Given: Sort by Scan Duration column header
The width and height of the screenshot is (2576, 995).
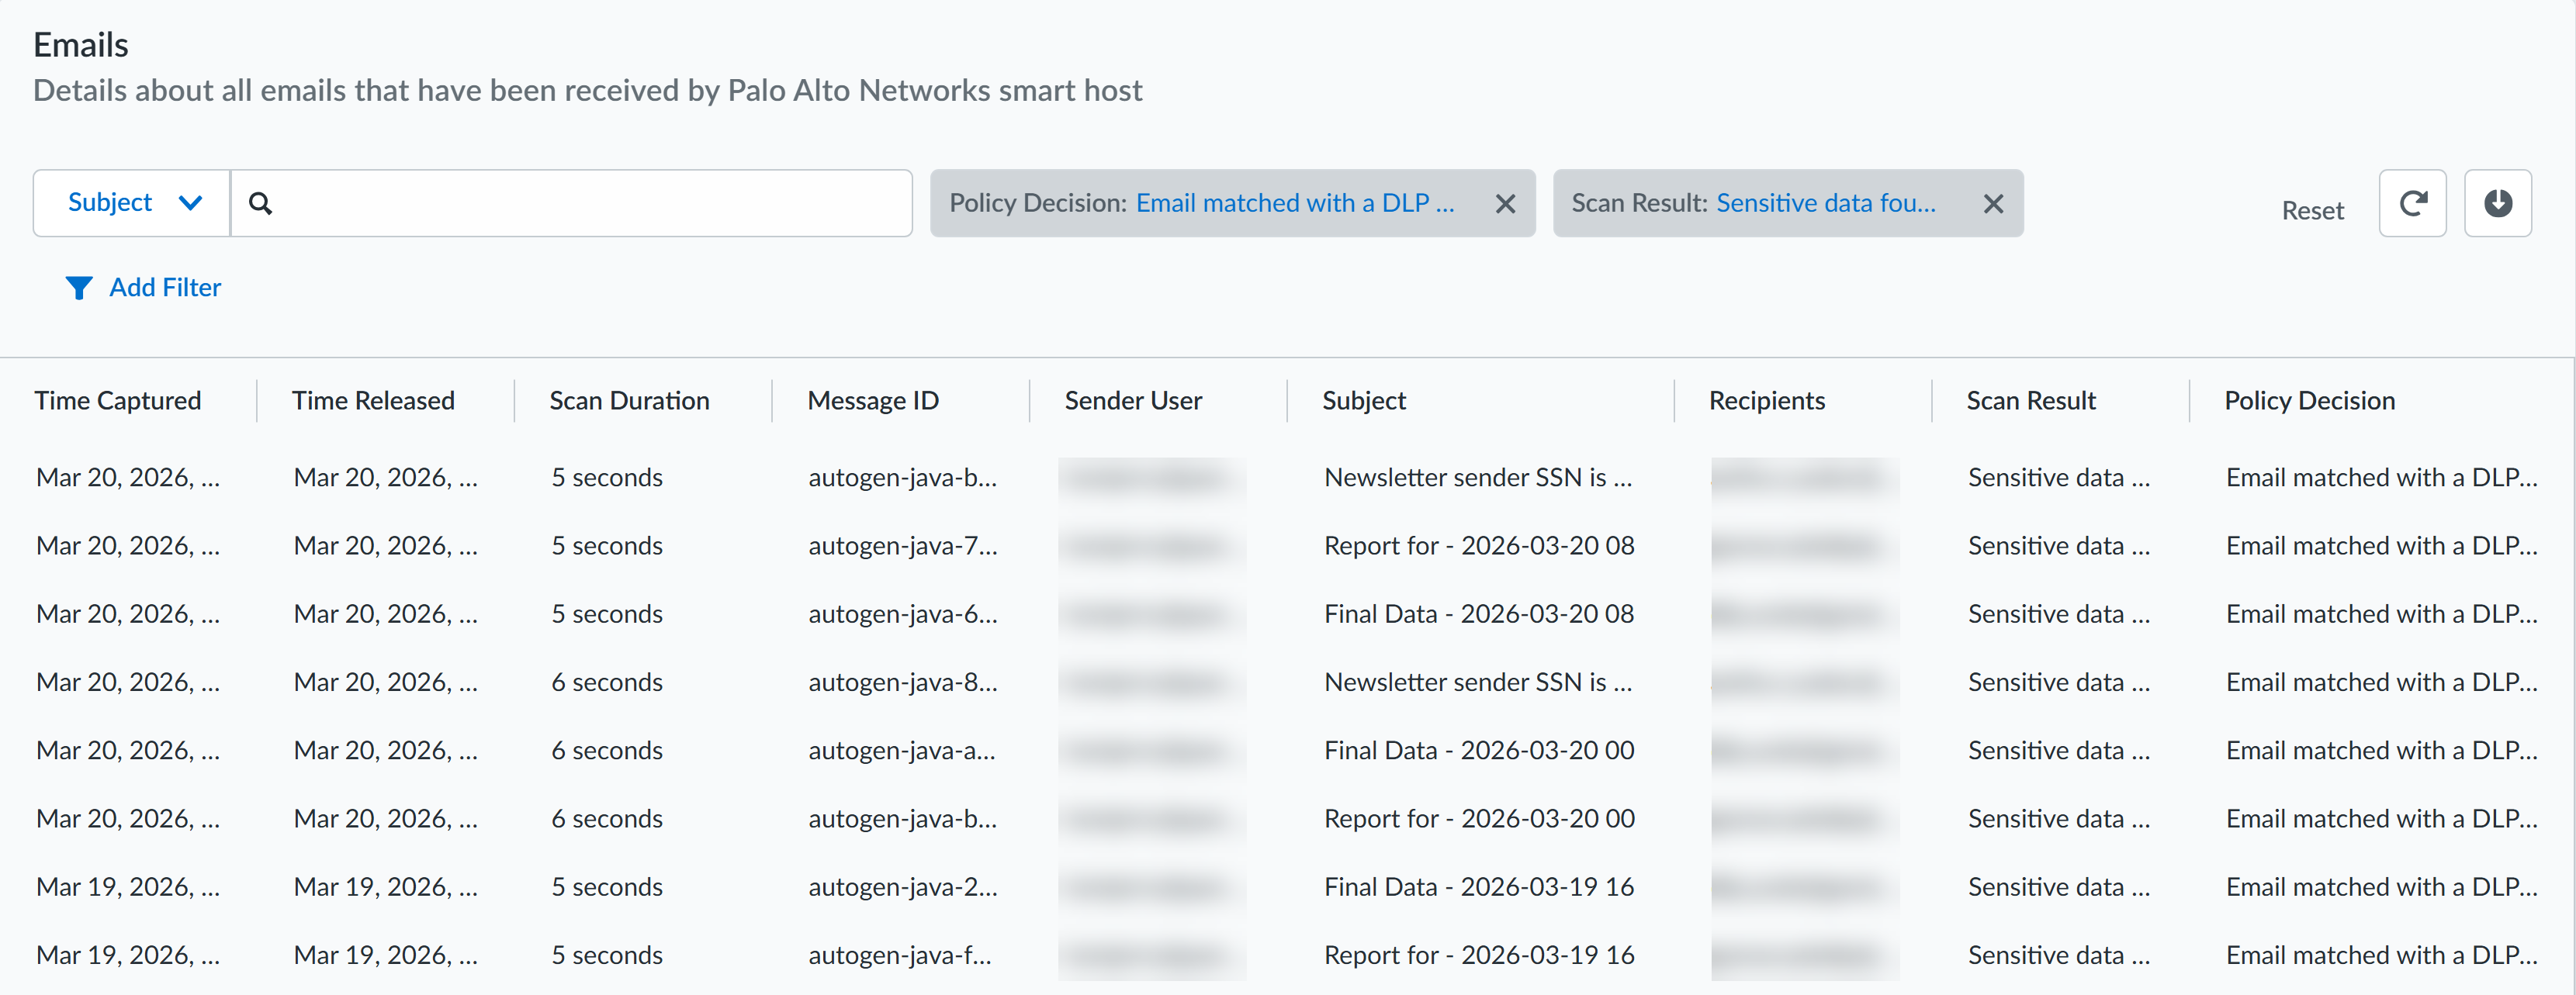Looking at the screenshot, I should [x=629, y=401].
